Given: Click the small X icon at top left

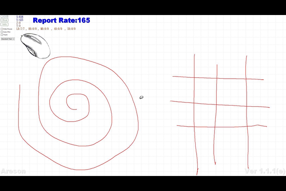Looking at the screenshot, I should pos(4,16).
